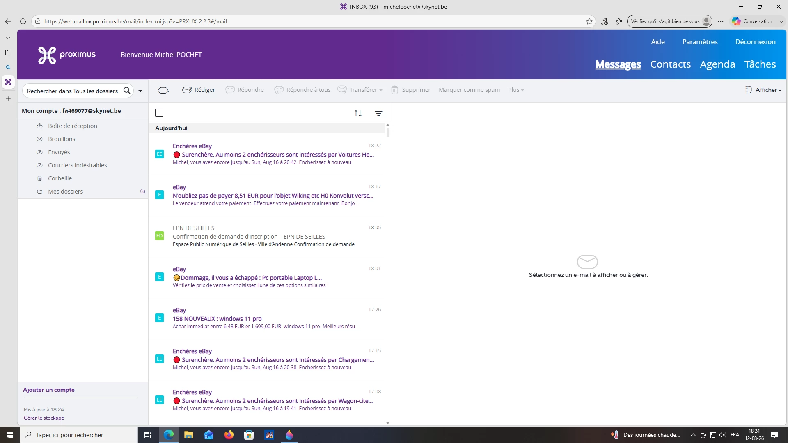
Task: Click the add folder icon beside Mes dossiers
Action: [142, 192]
